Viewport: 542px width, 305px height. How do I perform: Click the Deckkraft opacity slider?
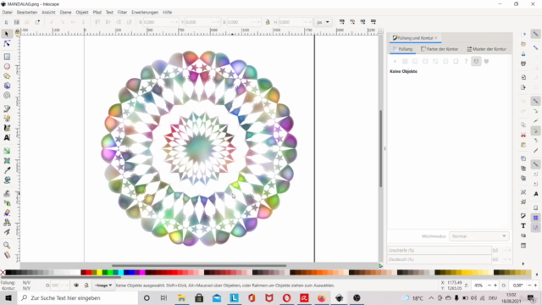[439, 259]
